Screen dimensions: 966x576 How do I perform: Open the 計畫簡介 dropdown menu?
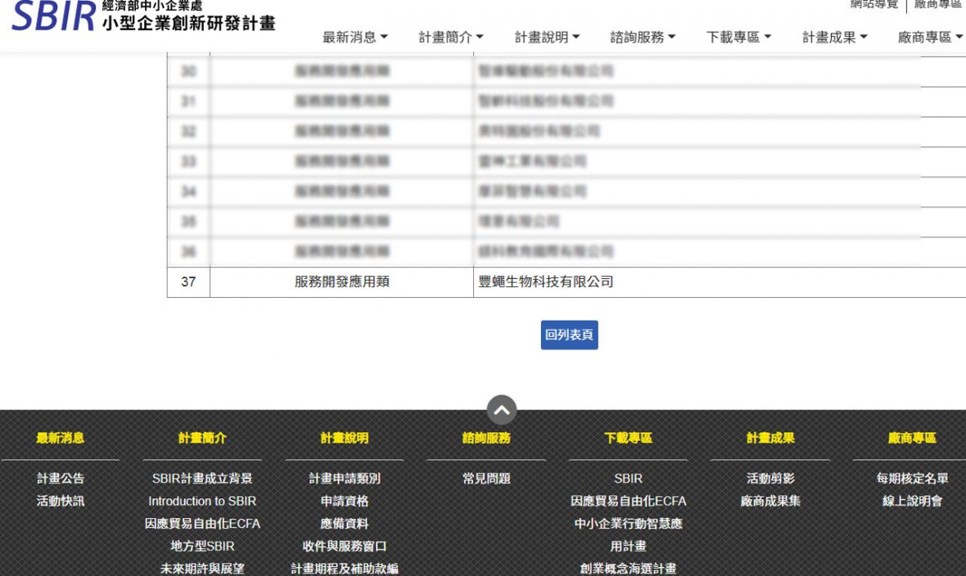click(451, 38)
